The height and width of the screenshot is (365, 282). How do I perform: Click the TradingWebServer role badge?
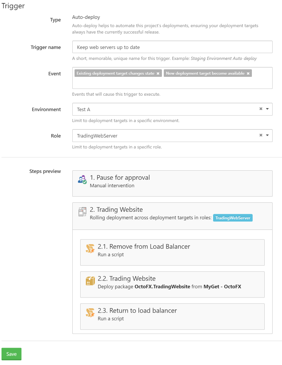[233, 218]
